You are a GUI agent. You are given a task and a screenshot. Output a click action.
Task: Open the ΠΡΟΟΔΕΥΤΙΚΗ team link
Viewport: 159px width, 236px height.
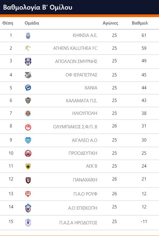click(83, 153)
